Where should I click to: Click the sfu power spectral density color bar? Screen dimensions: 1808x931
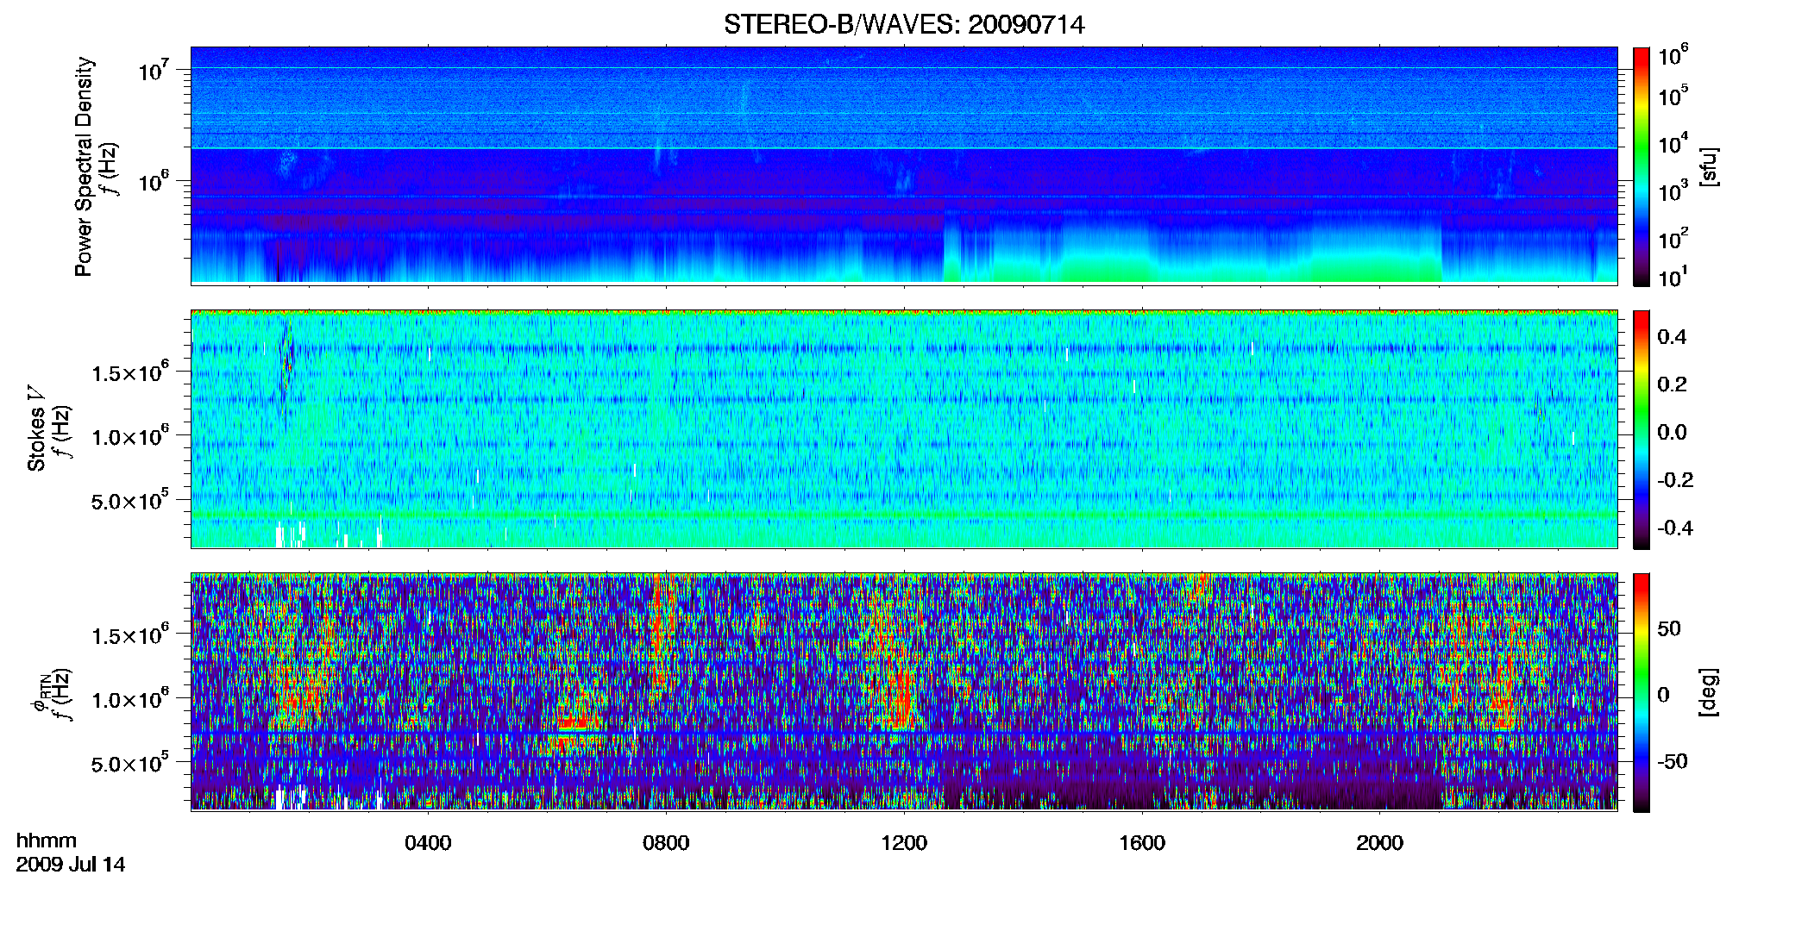pos(1642,166)
